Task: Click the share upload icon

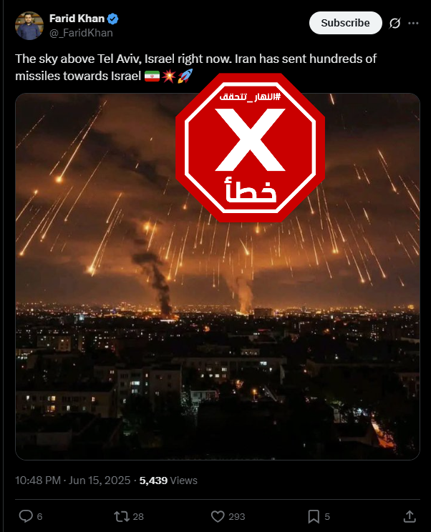Action: [410, 516]
